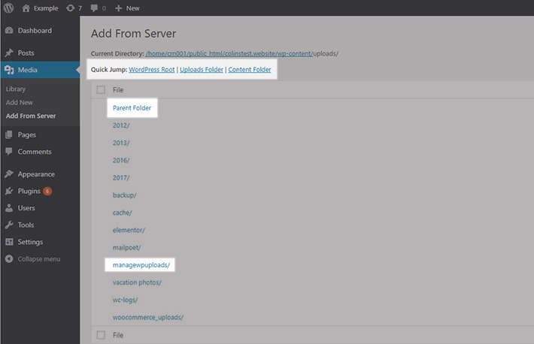
Task: Select Add New under Media
Action: pos(19,102)
